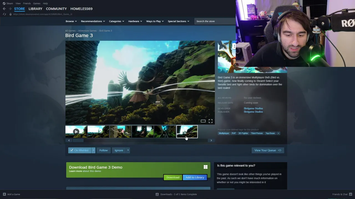Click the Windows platform icon on the demo banner
The width and height of the screenshot is (355, 199).
click(x=206, y=167)
